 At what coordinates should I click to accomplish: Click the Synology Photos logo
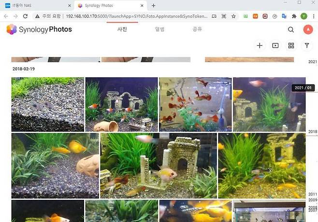tap(39, 29)
